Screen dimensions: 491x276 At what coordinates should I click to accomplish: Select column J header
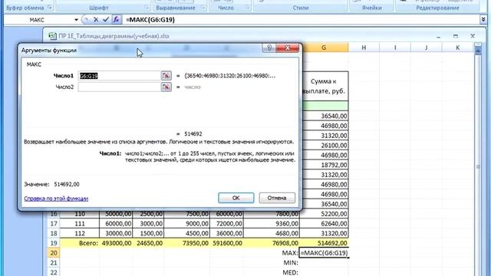click(427, 48)
